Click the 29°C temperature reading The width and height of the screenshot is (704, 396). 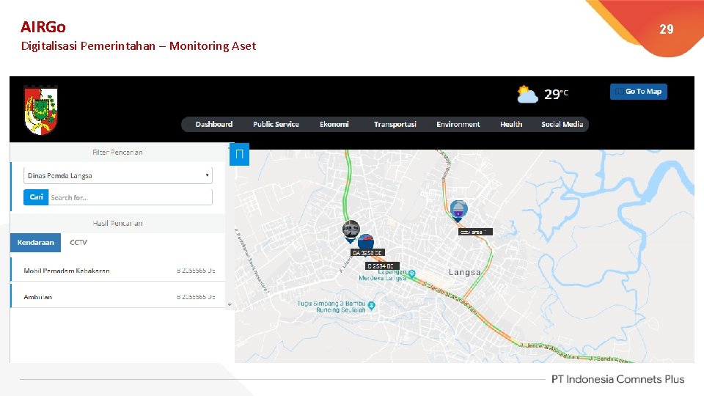point(557,94)
